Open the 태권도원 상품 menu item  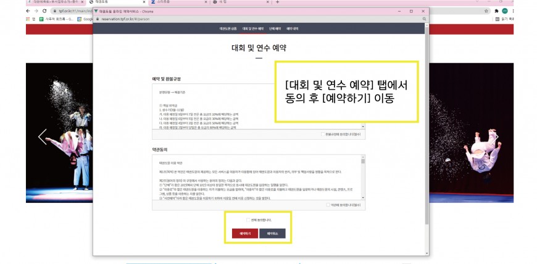pos(228,28)
